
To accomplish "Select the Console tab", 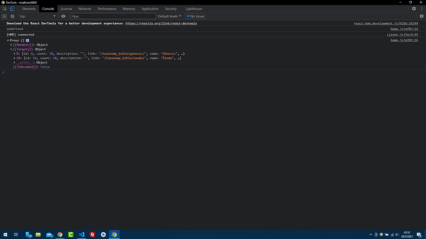I will pyautogui.click(x=48, y=9).
